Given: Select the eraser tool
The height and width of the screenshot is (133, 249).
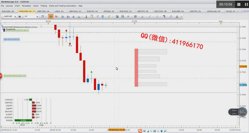Looking at the screenshot, I should (171, 17).
